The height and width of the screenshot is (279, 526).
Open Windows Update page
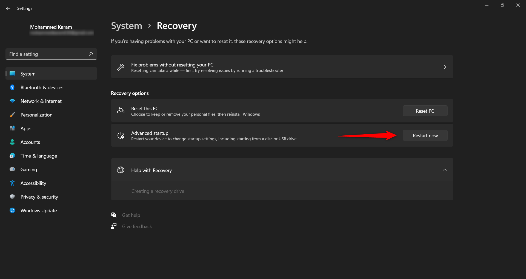(51, 210)
